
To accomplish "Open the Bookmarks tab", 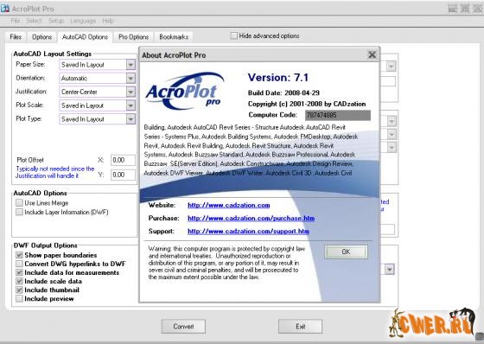I will pos(174,37).
